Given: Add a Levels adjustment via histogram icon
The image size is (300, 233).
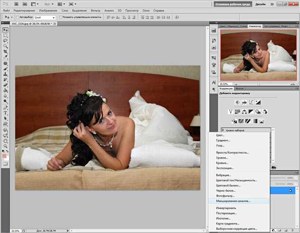Looking at the screenshot, I should pyautogui.click(x=244, y=102).
